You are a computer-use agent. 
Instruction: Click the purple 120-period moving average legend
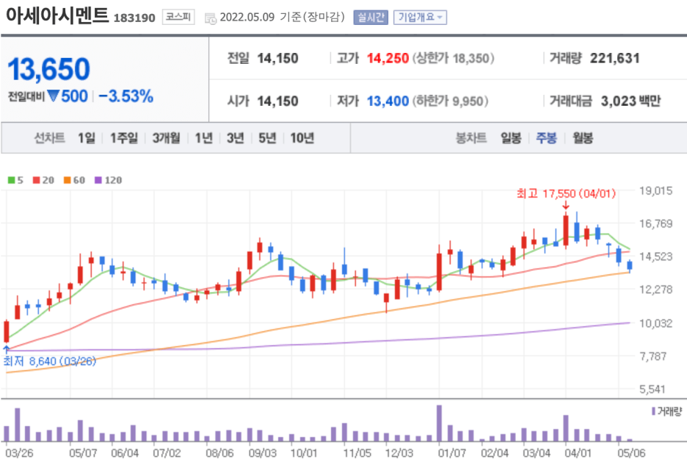point(108,180)
